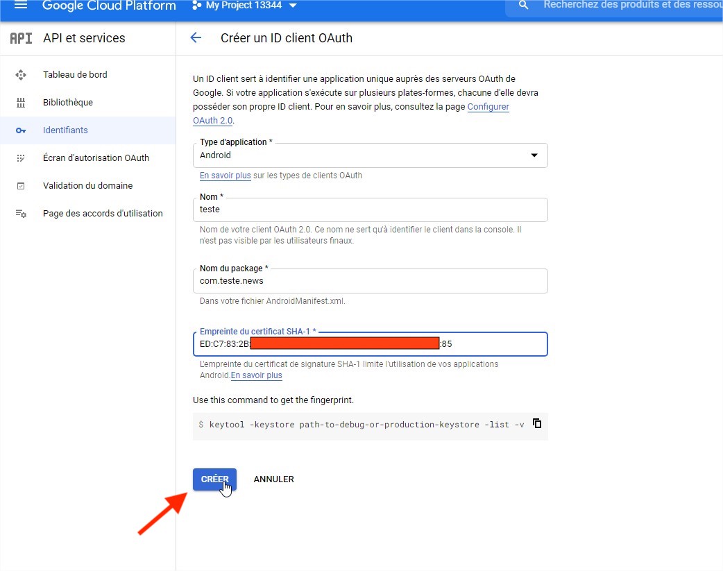Image resolution: width=723 pixels, height=571 pixels.
Task: Click the SHA-1 certificate fingerprint field
Action: 371,344
